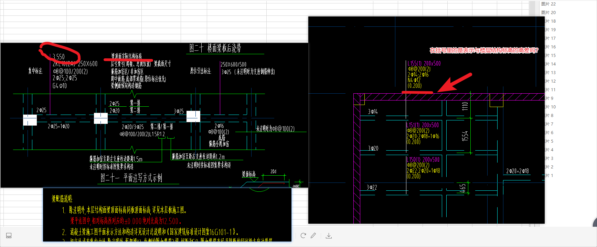The image size is (597, 247).
Task: Select 图片 1 in the picture list
Action: pos(550,175)
